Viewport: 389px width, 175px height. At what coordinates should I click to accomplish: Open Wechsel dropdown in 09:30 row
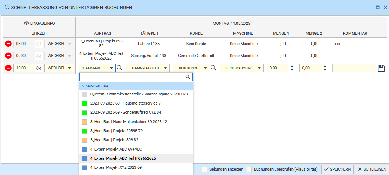coord(59,56)
